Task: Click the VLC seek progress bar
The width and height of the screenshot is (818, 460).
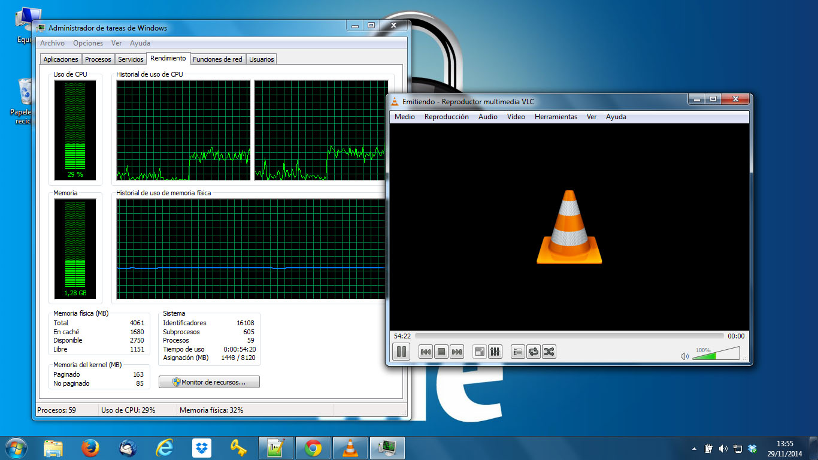Action: click(569, 336)
